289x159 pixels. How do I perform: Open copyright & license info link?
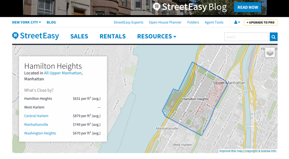click(x=260, y=151)
